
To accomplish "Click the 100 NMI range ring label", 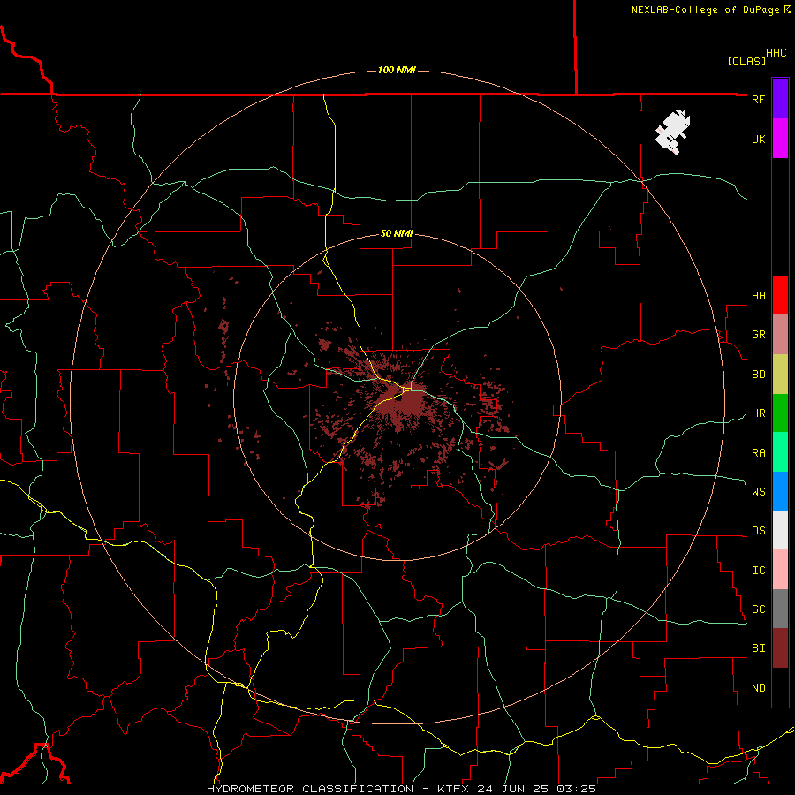I will tap(397, 70).
